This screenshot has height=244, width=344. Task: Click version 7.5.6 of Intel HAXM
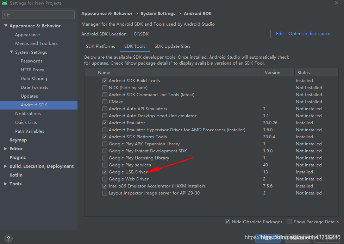(x=268, y=186)
